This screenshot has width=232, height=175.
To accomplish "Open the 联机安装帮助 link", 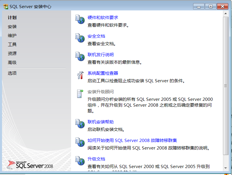I will 100,122.
